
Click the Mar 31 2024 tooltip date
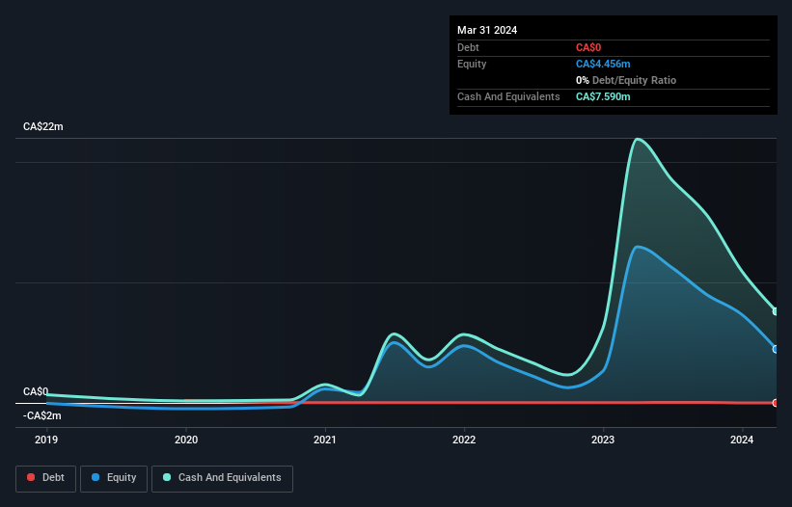(x=487, y=30)
